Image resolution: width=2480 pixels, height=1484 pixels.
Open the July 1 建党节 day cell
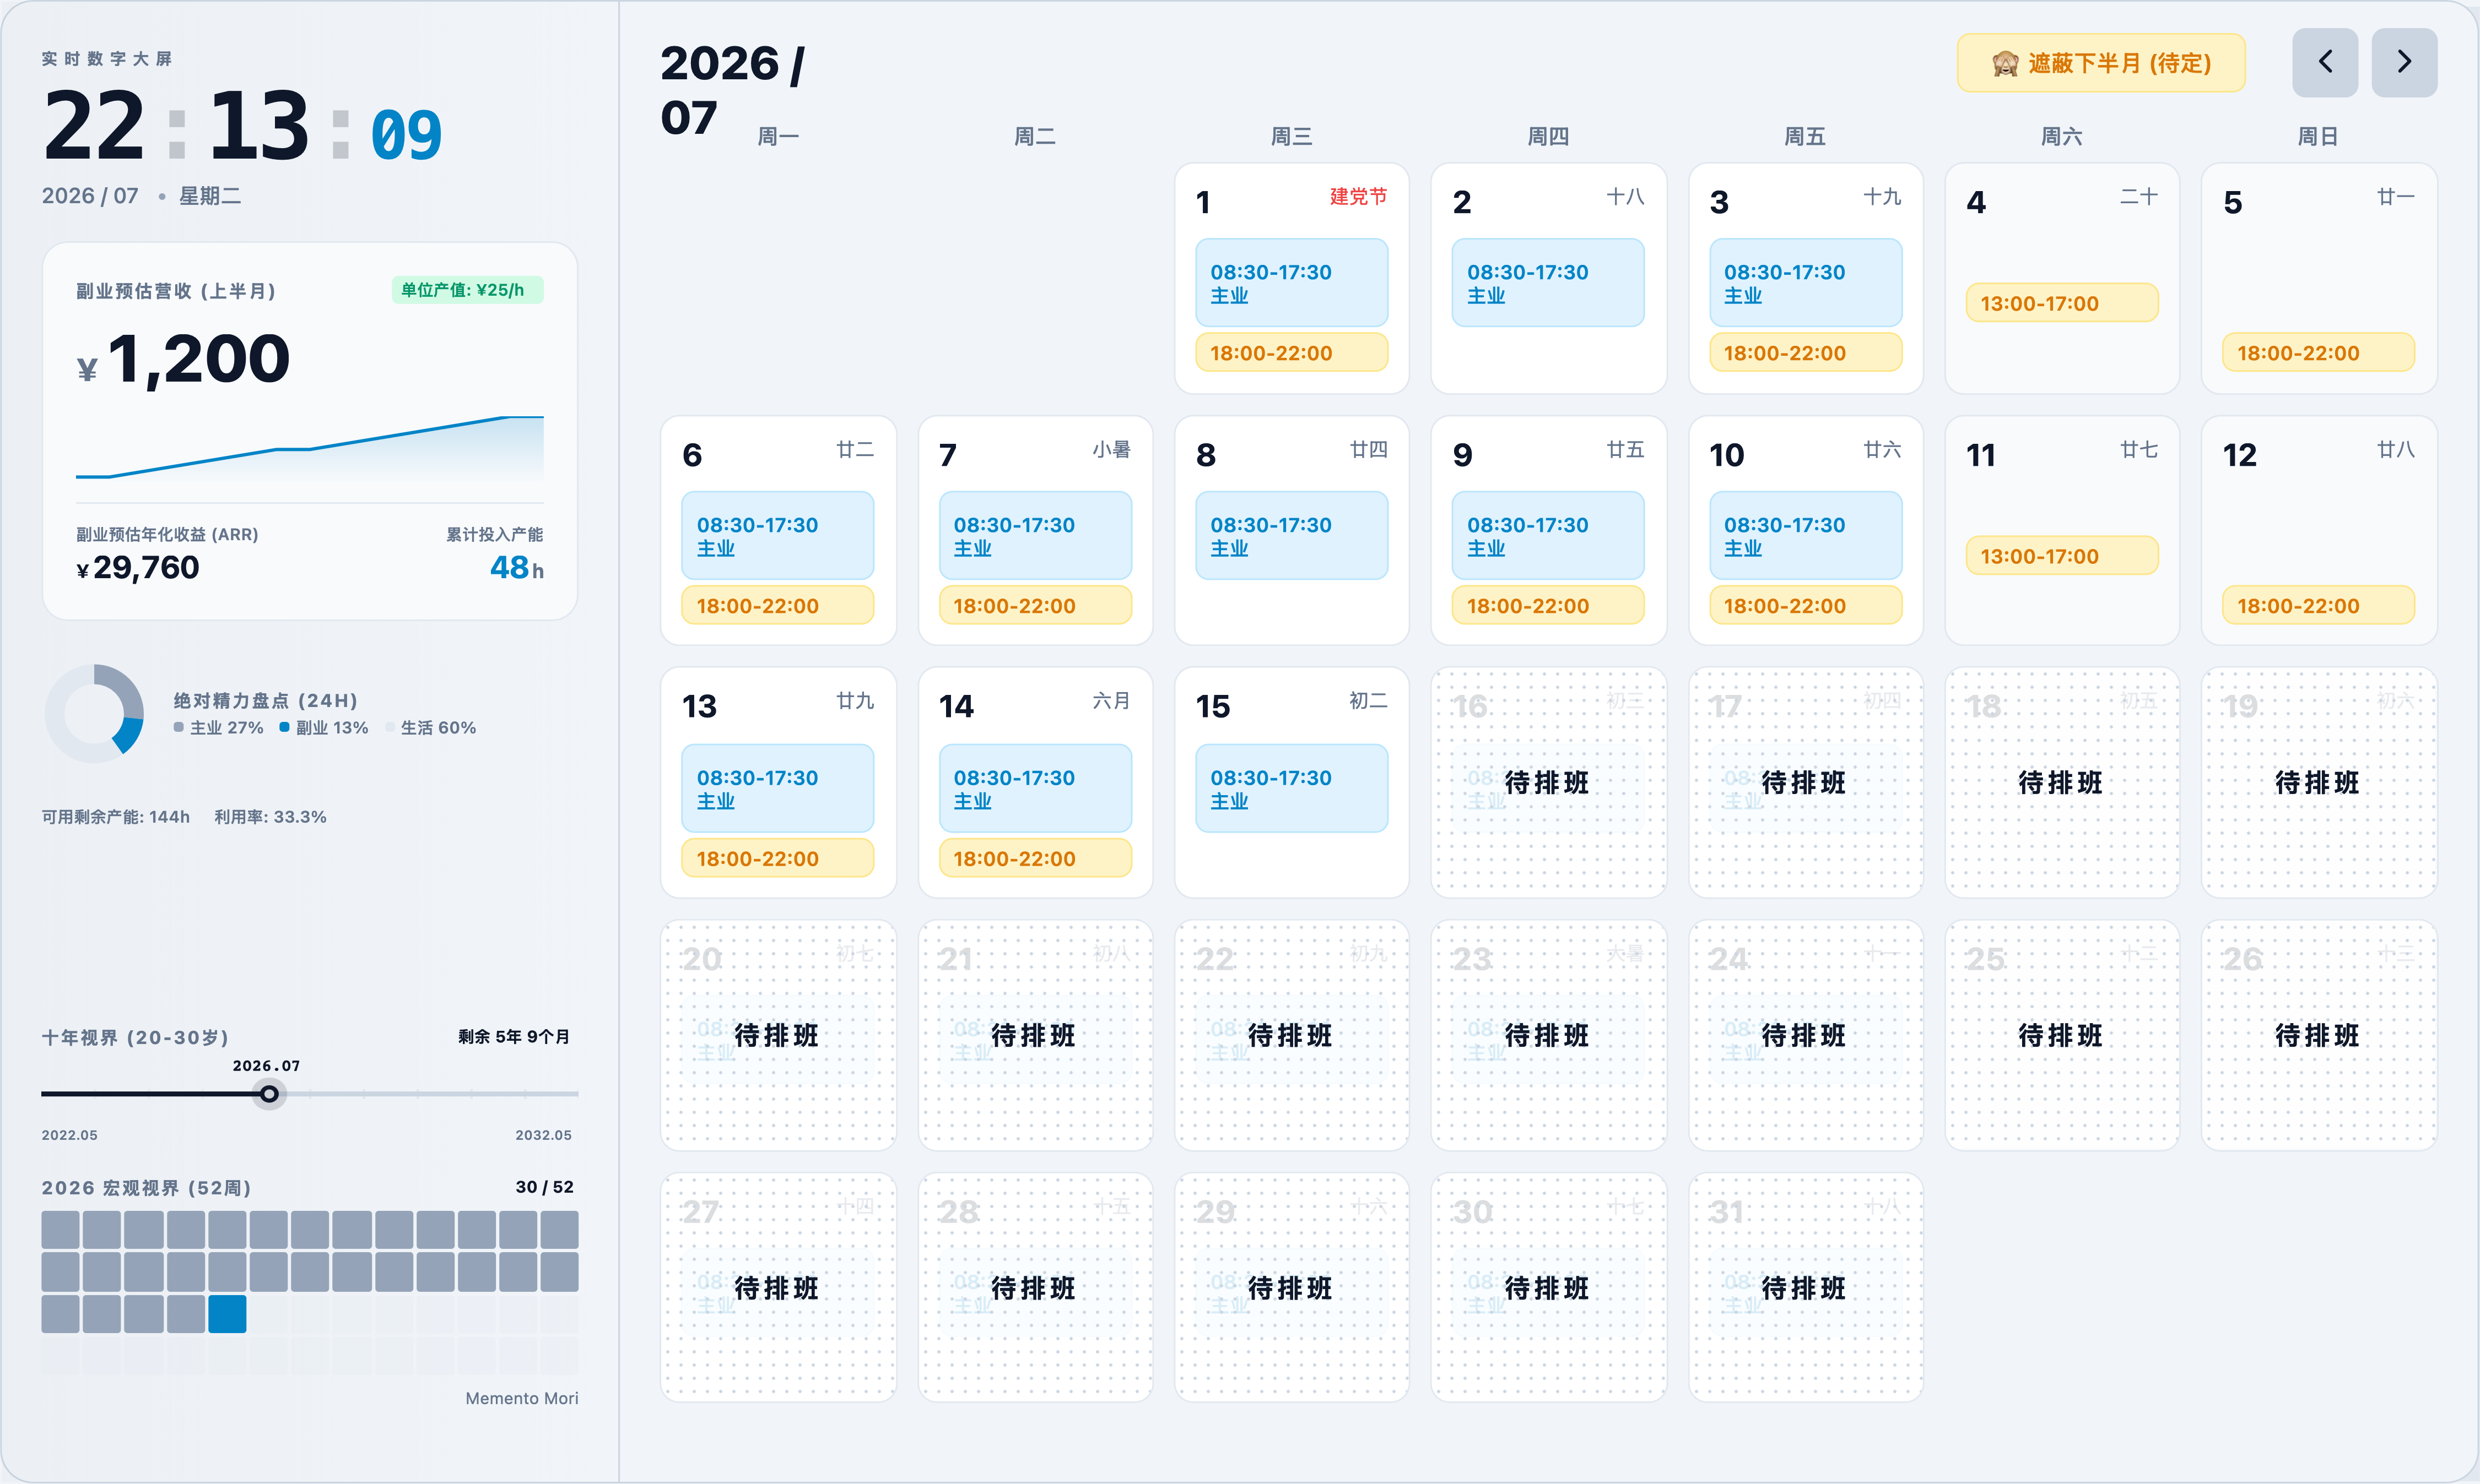(x=1290, y=278)
